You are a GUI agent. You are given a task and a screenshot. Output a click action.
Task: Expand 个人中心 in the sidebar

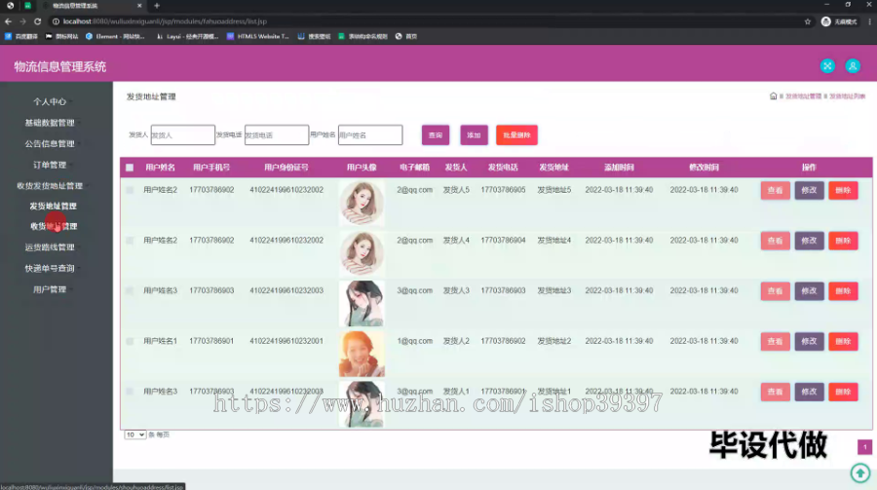50,102
